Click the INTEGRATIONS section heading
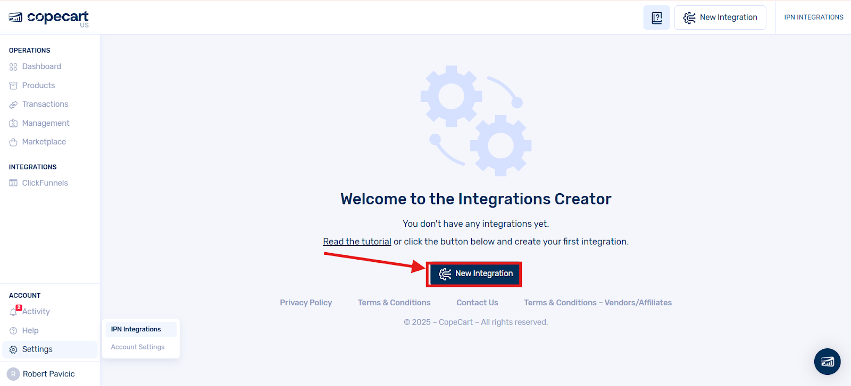This screenshot has width=851, height=386. pos(33,167)
